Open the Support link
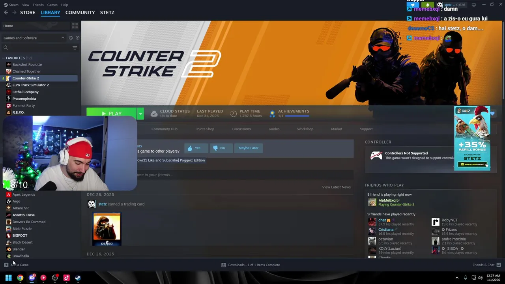505x284 pixels. (366, 129)
